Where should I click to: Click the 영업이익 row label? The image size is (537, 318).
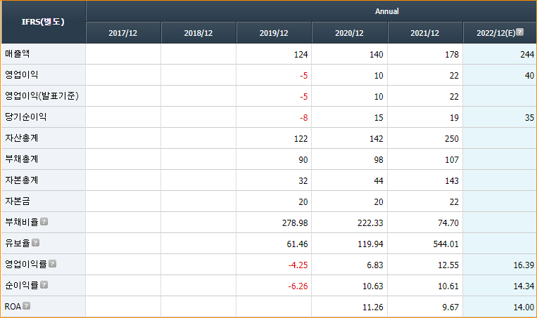tap(21, 75)
